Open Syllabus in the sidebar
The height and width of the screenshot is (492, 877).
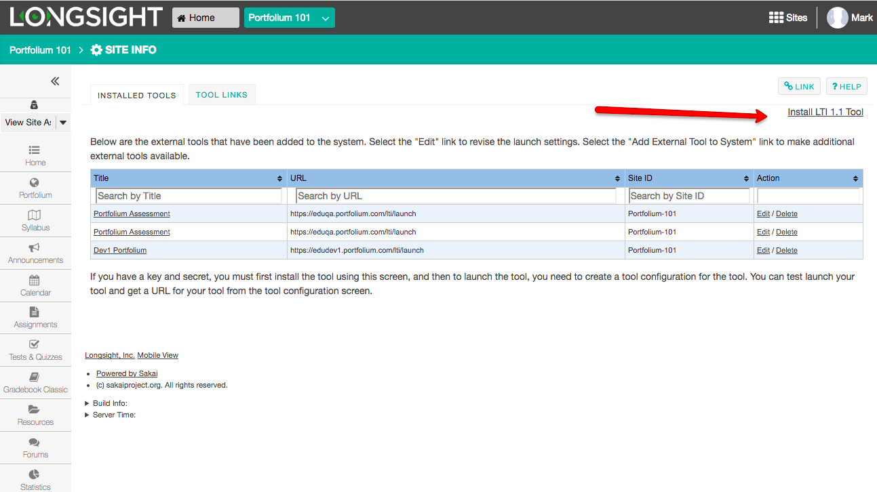point(35,221)
